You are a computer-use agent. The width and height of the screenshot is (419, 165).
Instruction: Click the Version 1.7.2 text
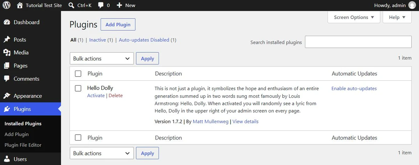(168, 121)
